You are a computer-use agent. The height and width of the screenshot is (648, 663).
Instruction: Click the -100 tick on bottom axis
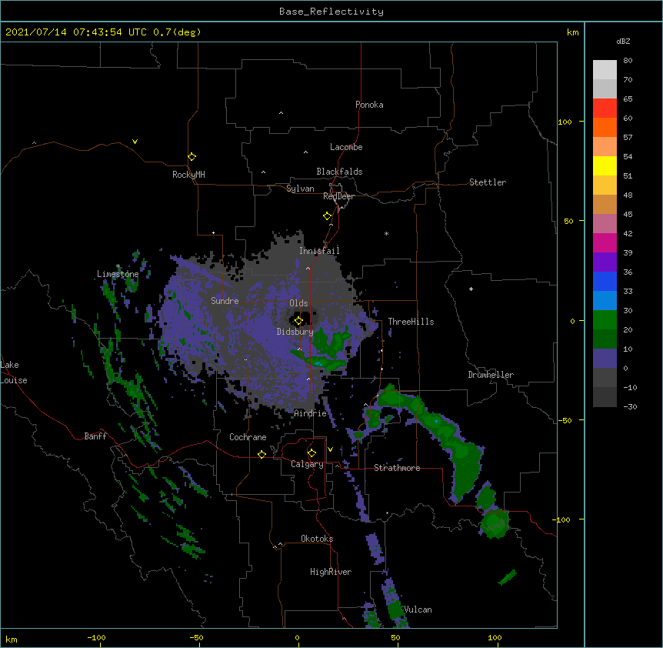point(96,637)
